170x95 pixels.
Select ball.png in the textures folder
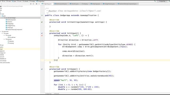coord(11,41)
